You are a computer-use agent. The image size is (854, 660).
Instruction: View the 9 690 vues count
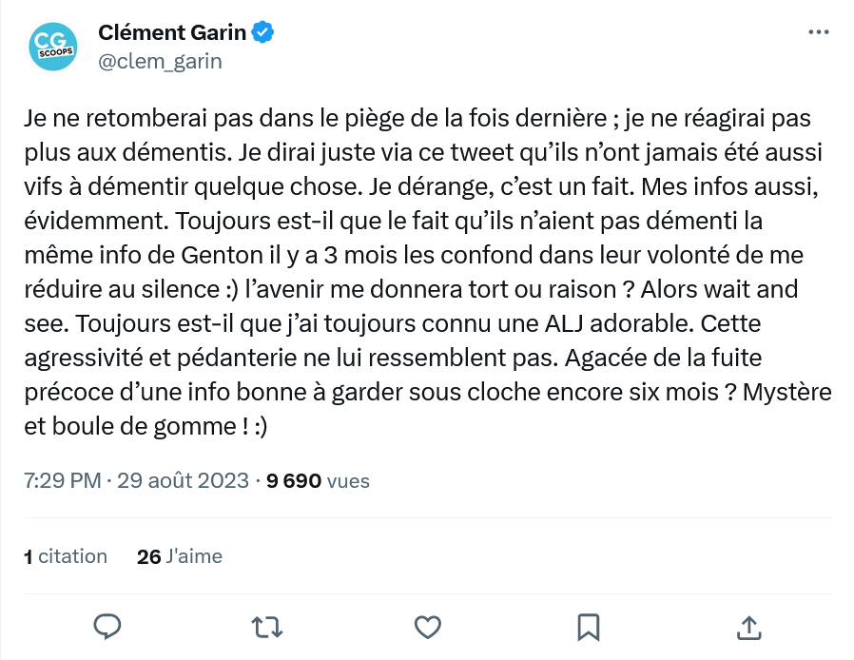tap(319, 481)
